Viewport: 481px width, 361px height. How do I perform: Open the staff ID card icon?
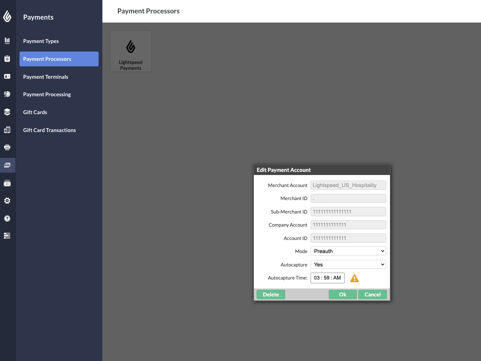click(7, 76)
